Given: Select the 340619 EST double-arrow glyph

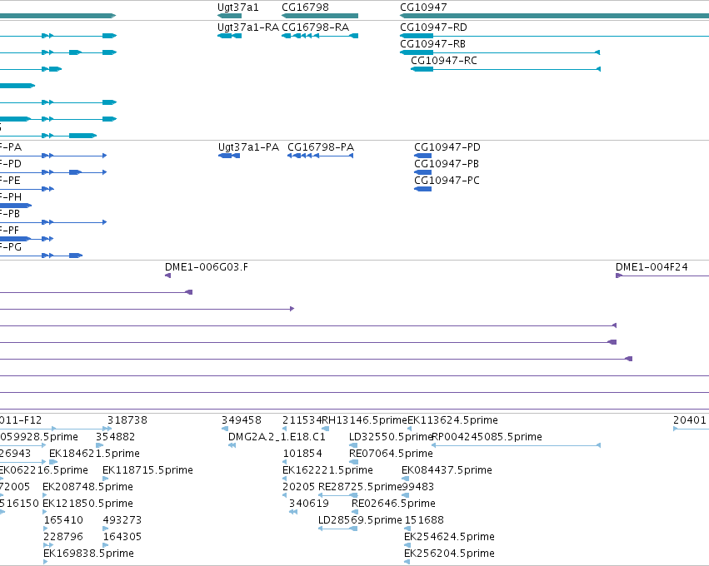Looking at the screenshot, I should click(293, 512).
